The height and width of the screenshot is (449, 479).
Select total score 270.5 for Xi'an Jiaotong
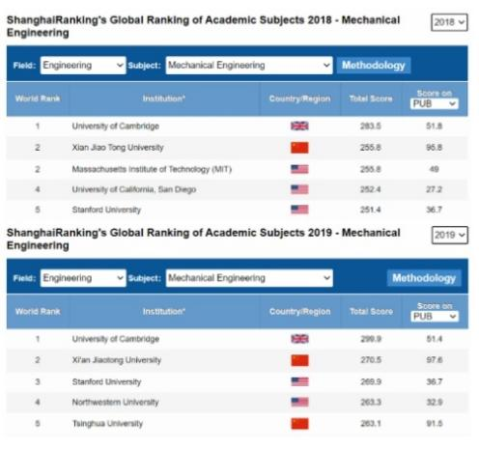pos(371,360)
